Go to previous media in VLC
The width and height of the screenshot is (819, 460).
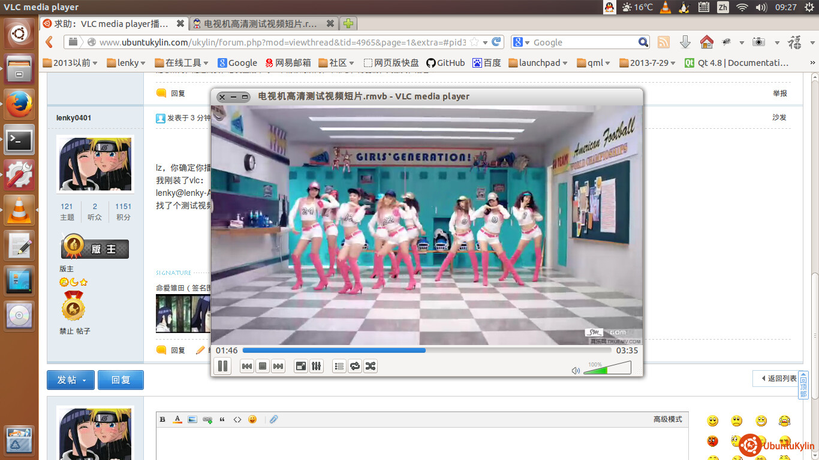point(246,366)
